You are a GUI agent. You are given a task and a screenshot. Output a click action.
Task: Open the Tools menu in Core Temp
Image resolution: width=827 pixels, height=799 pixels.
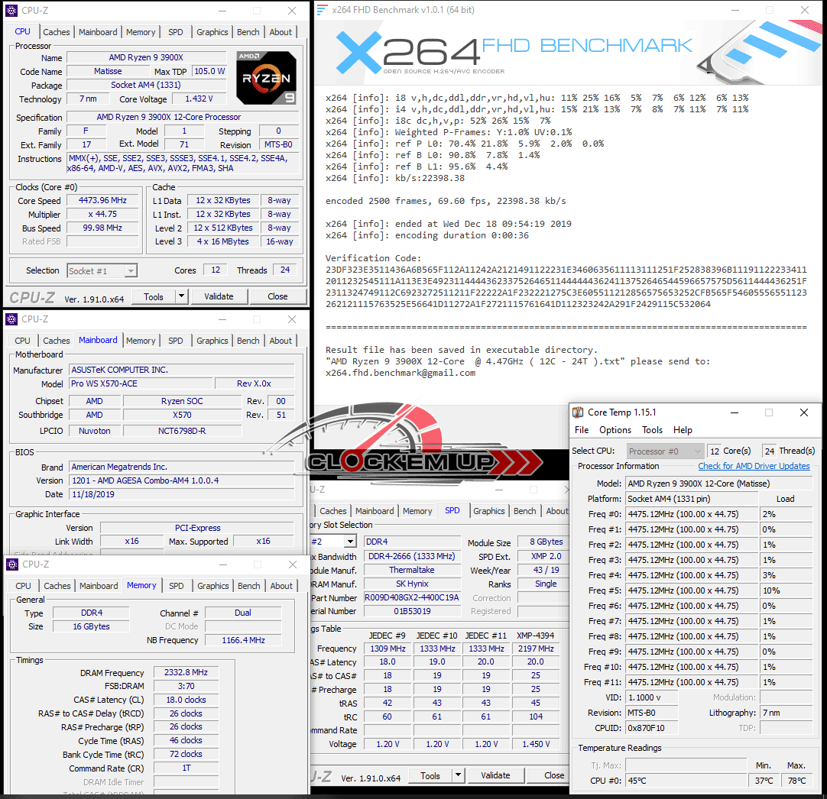(x=652, y=430)
